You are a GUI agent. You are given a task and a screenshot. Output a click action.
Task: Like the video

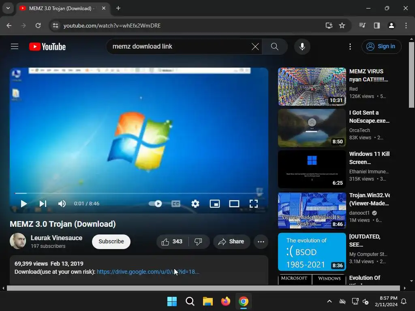[172, 241]
